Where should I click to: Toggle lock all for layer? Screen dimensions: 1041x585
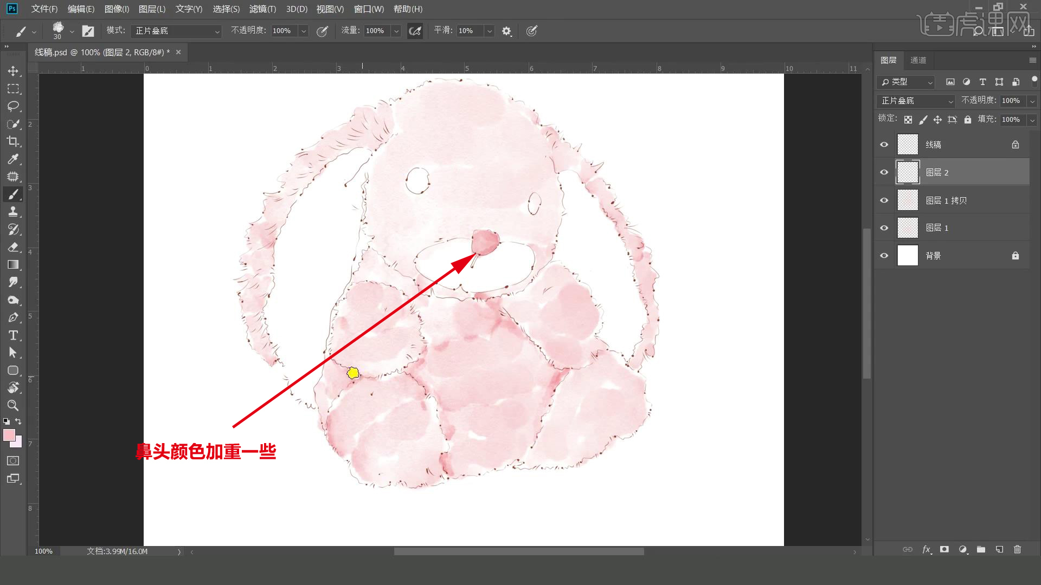coord(968,120)
